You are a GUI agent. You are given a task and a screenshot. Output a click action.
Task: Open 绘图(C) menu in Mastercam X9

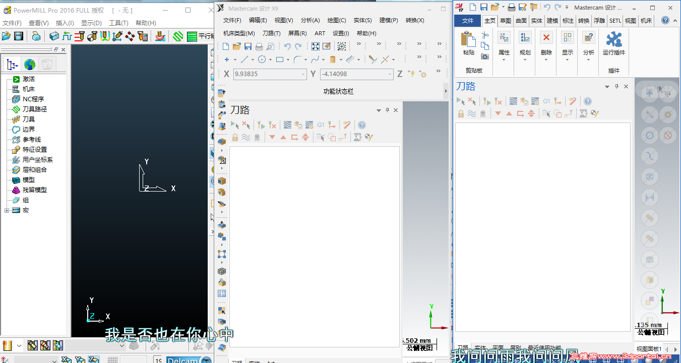click(x=337, y=20)
